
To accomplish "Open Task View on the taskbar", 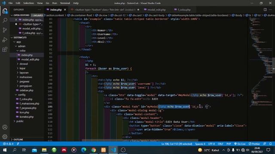I will (24, 150).
